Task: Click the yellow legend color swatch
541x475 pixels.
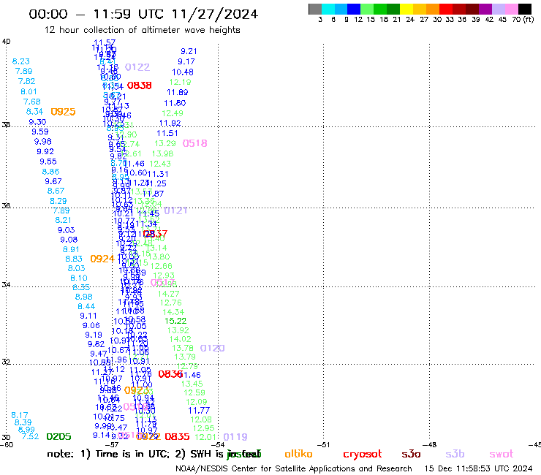Action: point(406,9)
